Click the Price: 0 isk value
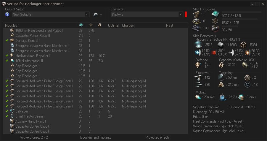The image size is (267, 141). tap(201, 117)
